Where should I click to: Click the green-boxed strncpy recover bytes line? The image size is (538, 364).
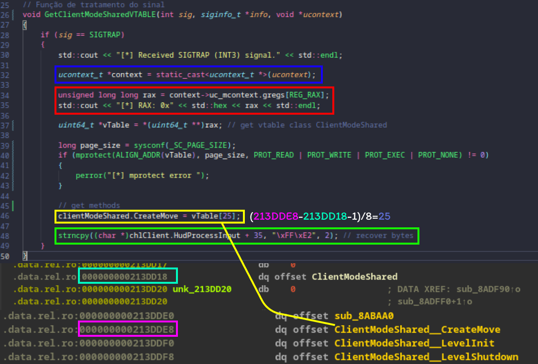237,236
